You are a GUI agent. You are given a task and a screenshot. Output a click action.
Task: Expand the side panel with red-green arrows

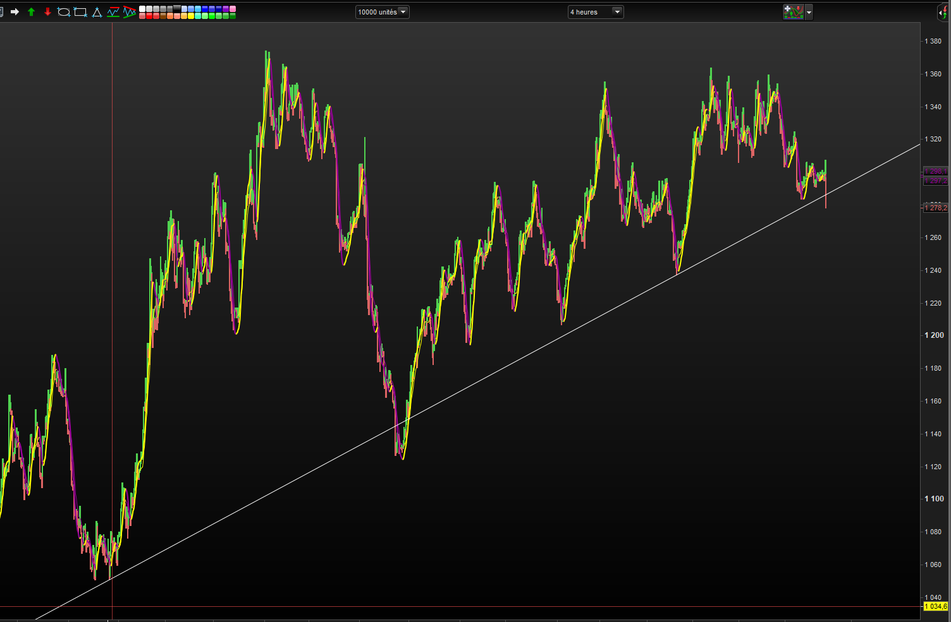click(x=943, y=13)
